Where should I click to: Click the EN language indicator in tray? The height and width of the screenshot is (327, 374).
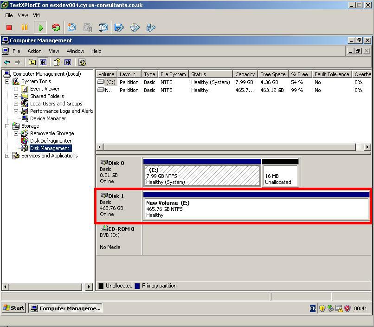pos(313,308)
